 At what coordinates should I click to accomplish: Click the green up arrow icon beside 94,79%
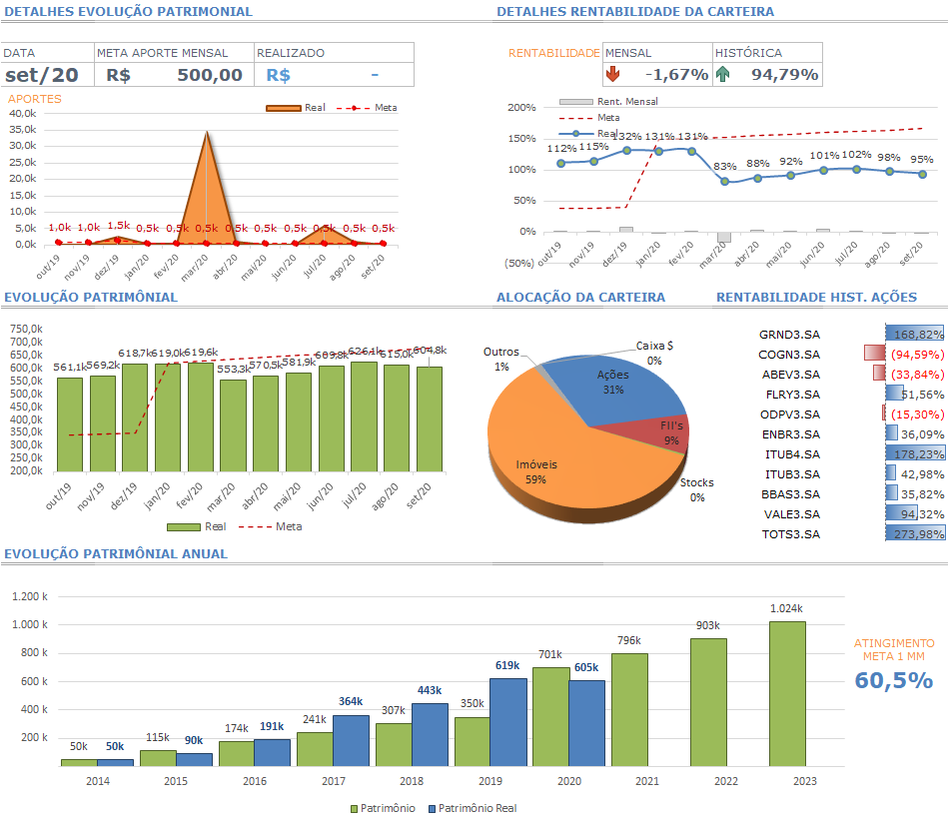coord(722,74)
